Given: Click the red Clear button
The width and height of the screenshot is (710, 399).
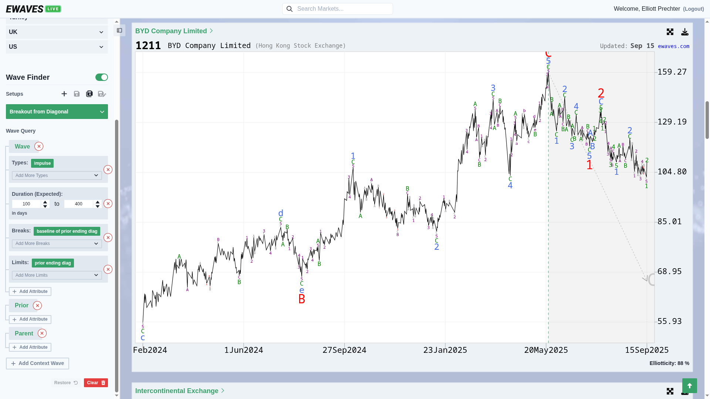Looking at the screenshot, I should point(96,383).
